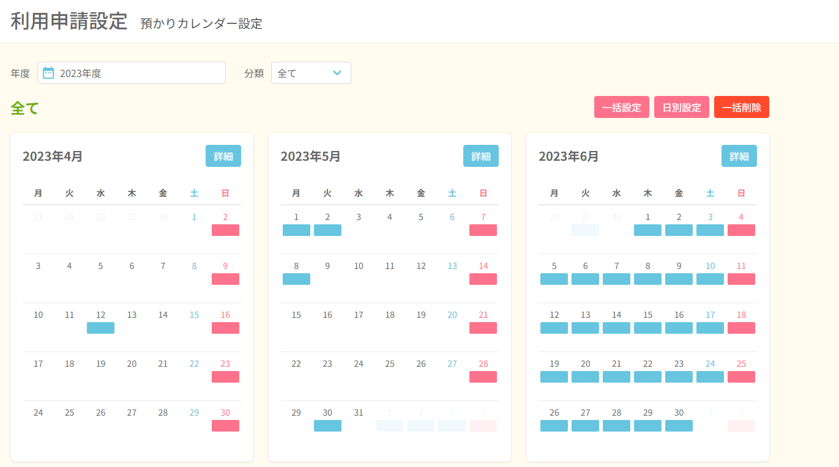This screenshot has height=467, width=839.
Task: Select date 25 in May 2023
Action: 390,364
